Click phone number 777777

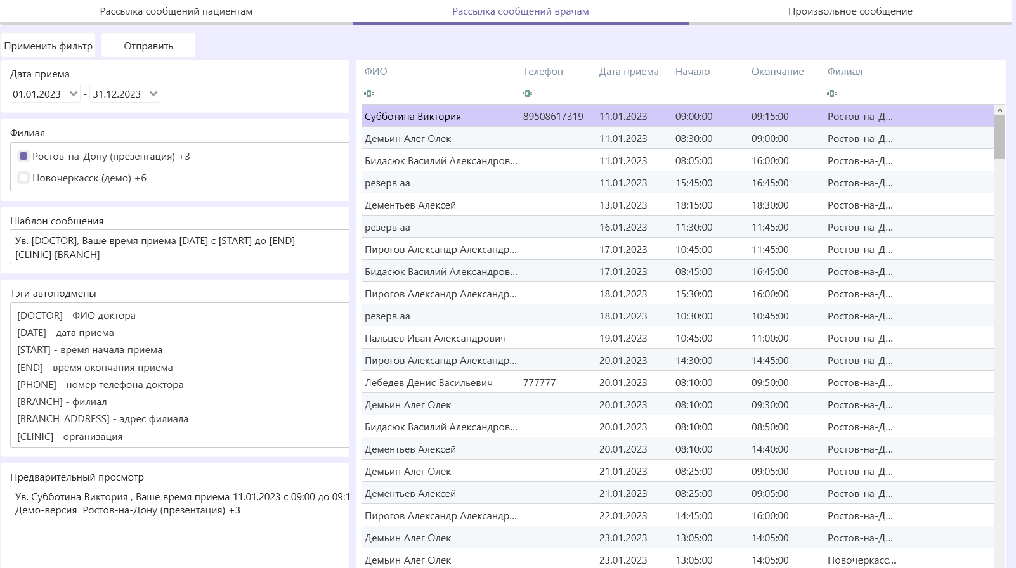point(540,383)
